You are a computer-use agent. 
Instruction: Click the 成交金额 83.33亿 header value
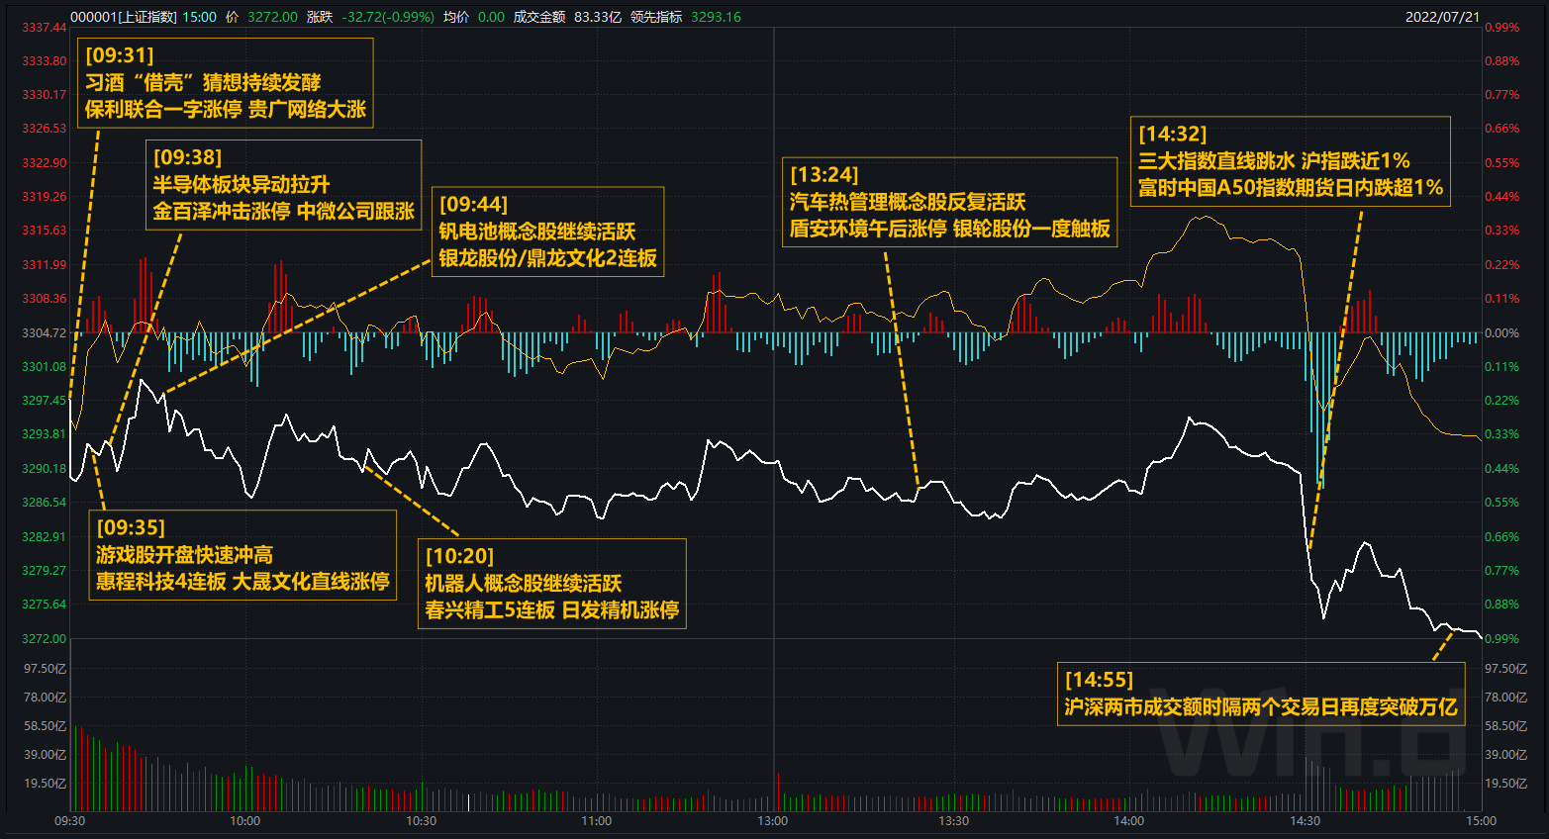coord(567,17)
